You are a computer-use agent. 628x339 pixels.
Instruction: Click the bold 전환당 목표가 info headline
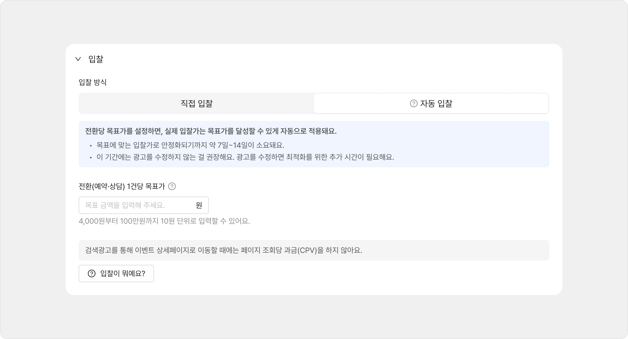tap(211, 131)
